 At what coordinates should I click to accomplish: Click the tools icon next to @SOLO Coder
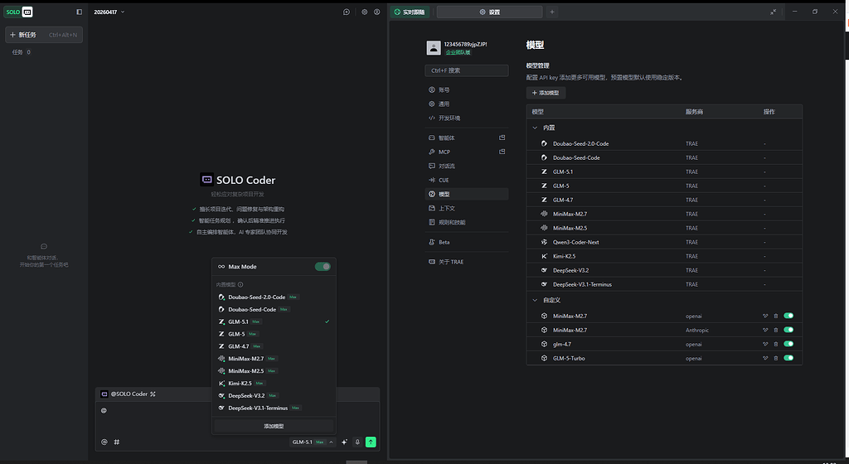153,394
